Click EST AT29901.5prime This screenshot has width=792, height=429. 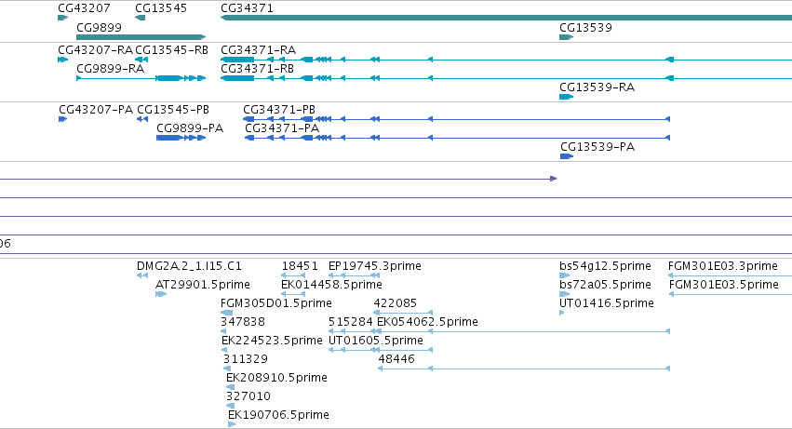point(203,285)
